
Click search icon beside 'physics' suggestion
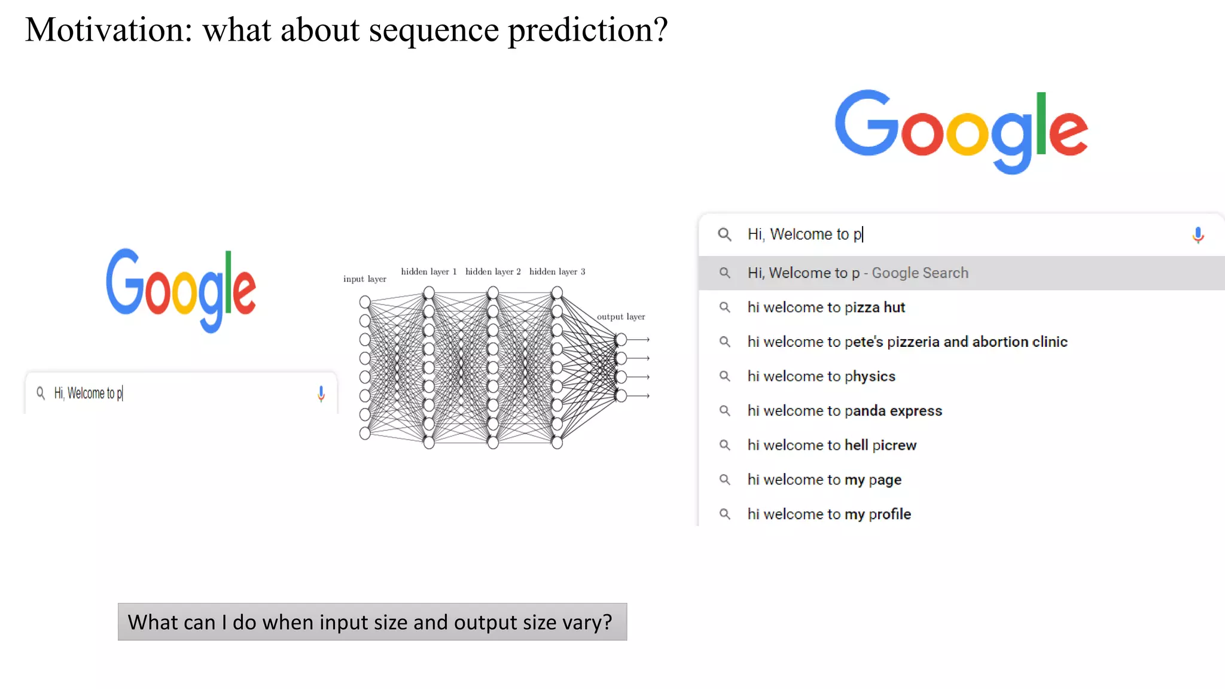coord(724,376)
